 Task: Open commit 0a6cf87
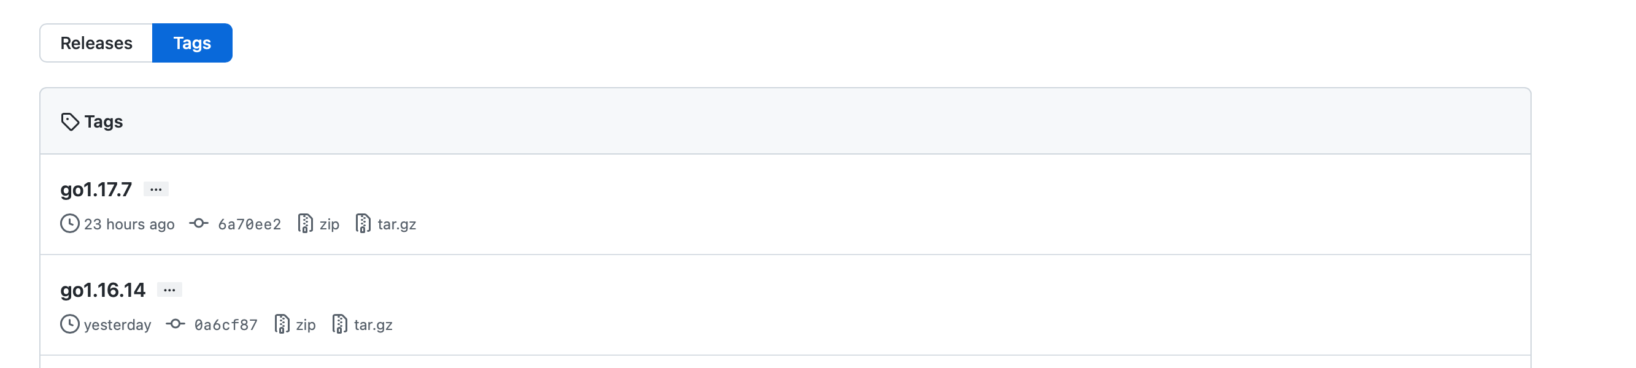[225, 324]
